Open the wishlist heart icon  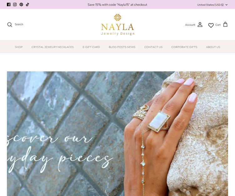pyautogui.click(x=211, y=25)
